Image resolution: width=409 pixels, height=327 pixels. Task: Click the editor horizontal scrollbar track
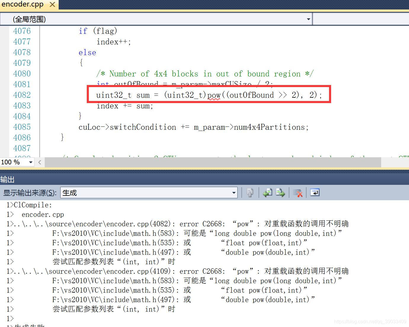pyautogui.click(x=213, y=162)
